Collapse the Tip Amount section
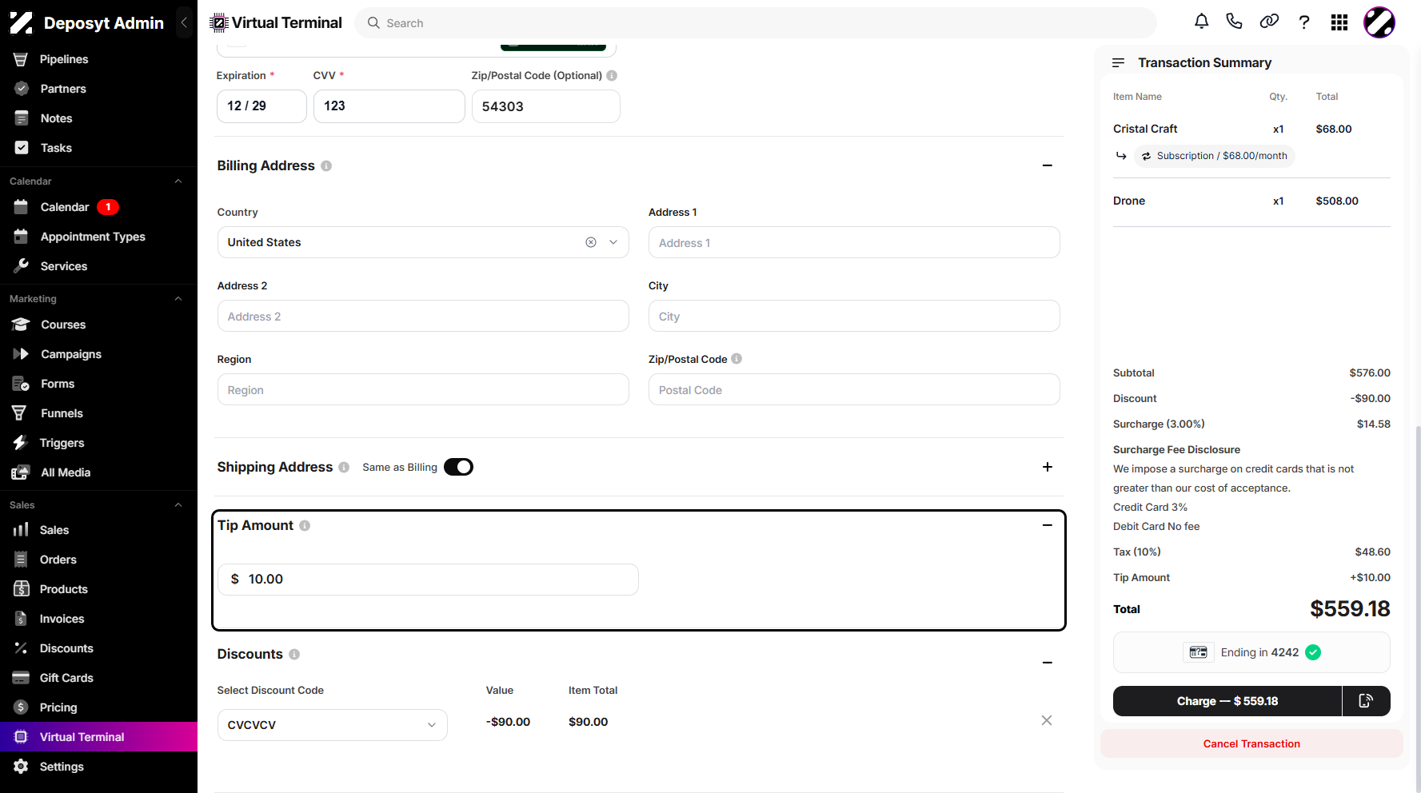Screen dimensions: 1421x793 pyautogui.click(x=1048, y=525)
